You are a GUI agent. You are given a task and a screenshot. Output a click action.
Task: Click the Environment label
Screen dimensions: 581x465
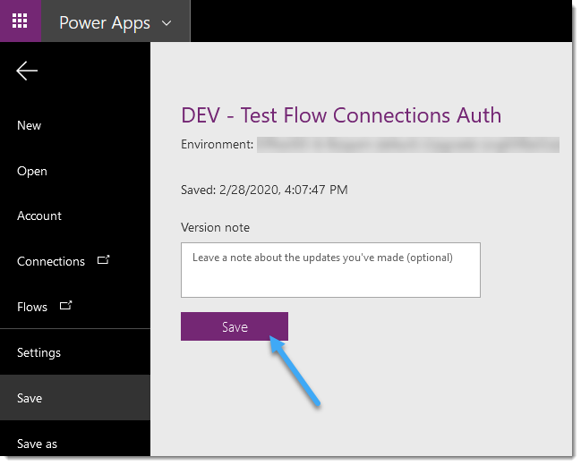[218, 144]
